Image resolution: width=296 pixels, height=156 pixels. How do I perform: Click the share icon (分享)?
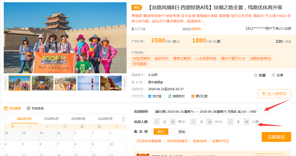tap(273, 75)
